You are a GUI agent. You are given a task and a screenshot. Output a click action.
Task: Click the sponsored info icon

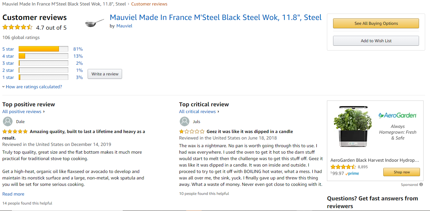[421, 185]
